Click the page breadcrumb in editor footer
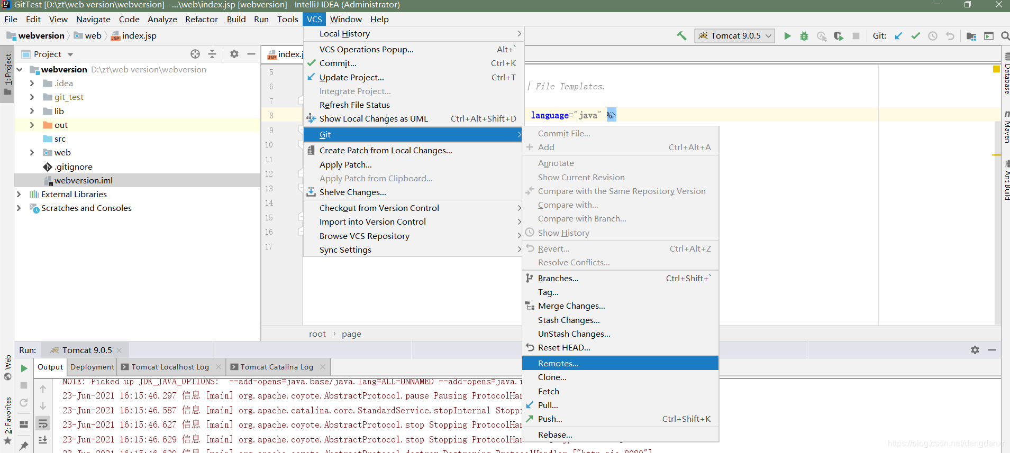 [351, 334]
